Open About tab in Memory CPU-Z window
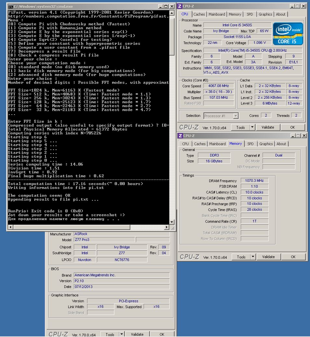Screen dimensions: 310x337 click(281, 144)
